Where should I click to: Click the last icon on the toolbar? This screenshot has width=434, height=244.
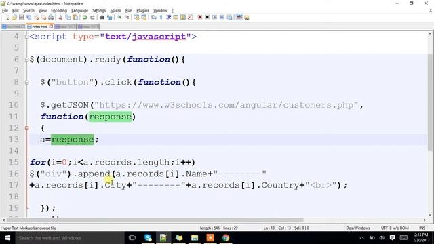(247, 18)
